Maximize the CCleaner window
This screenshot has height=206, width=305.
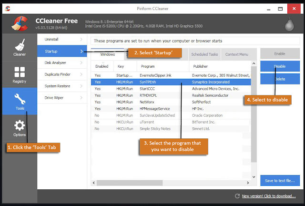(x=280, y=9)
